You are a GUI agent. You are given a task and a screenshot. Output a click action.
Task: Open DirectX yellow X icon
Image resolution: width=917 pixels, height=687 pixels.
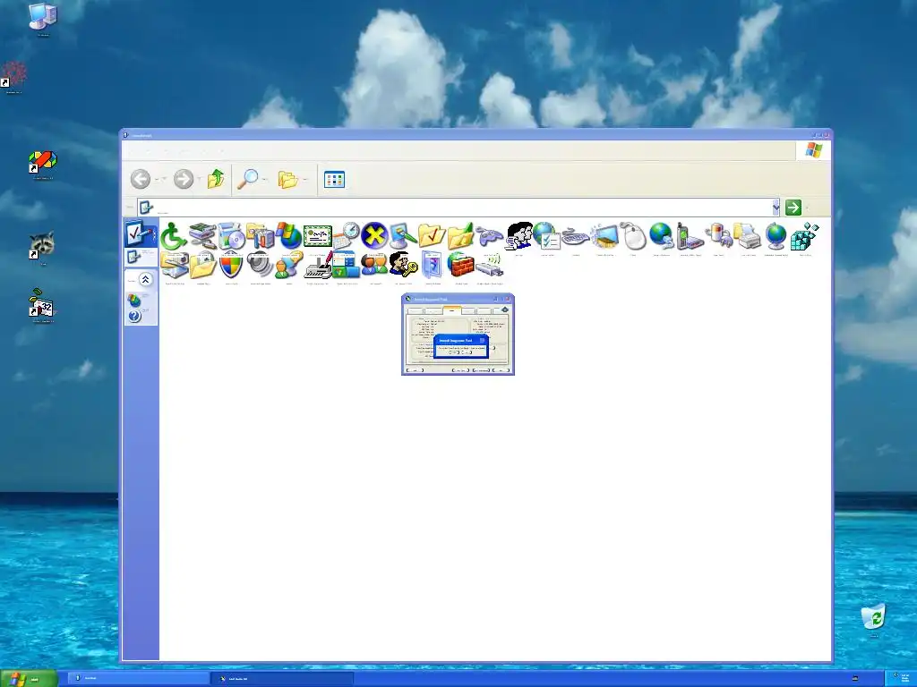374,236
